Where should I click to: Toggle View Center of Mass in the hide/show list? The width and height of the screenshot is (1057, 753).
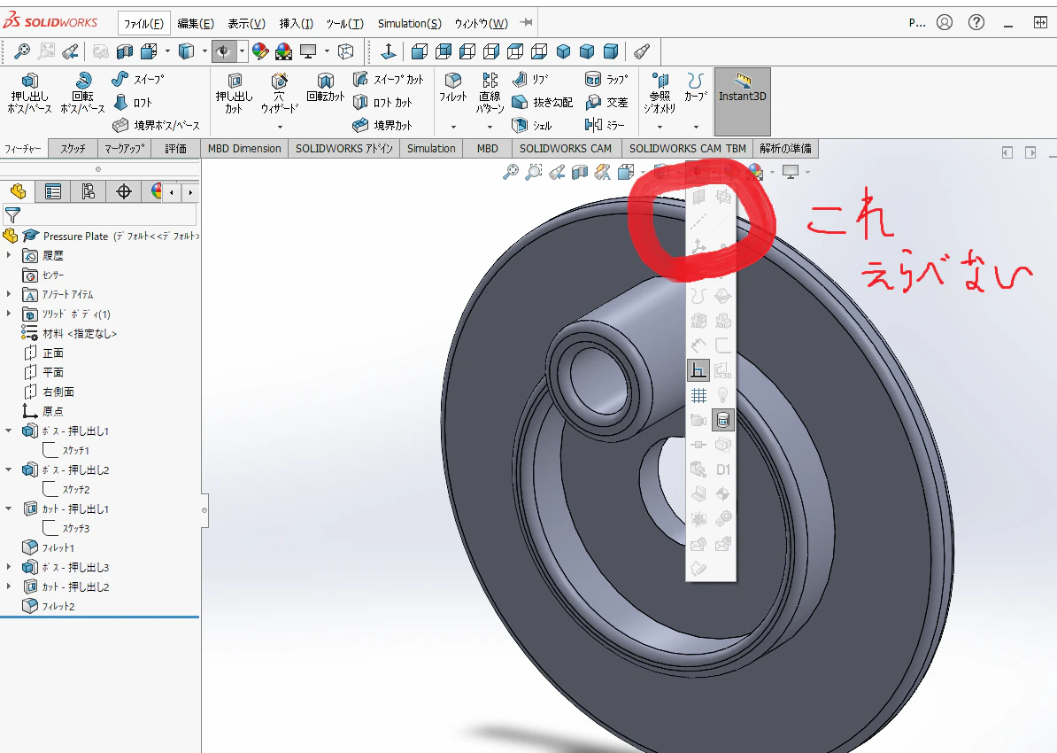point(722,494)
